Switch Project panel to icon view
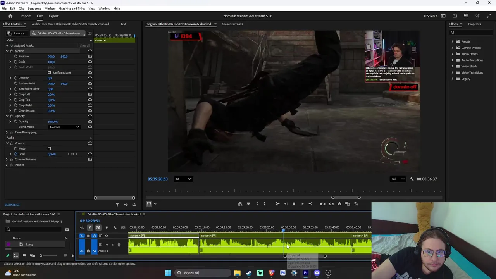Screen dimensions: 496x279 coord(24,256)
